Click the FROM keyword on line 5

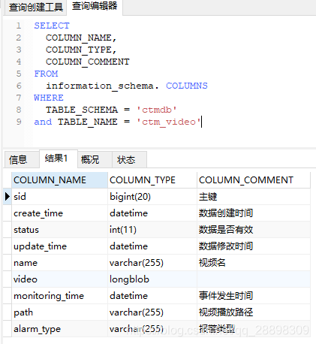46,74
